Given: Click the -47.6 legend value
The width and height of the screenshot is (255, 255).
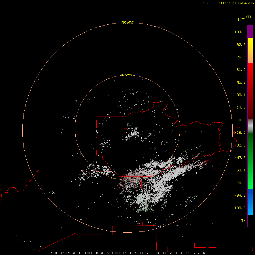Looking at the screenshot, I should pos(240,158).
